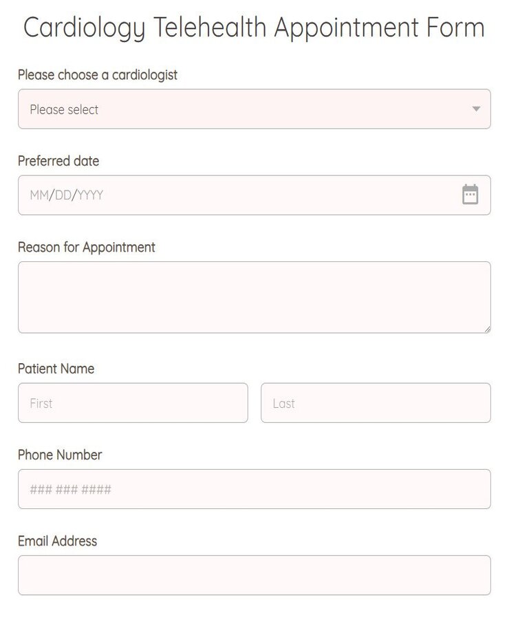Click the Preferred date label
Screen dimensions: 509x619
click(58, 161)
